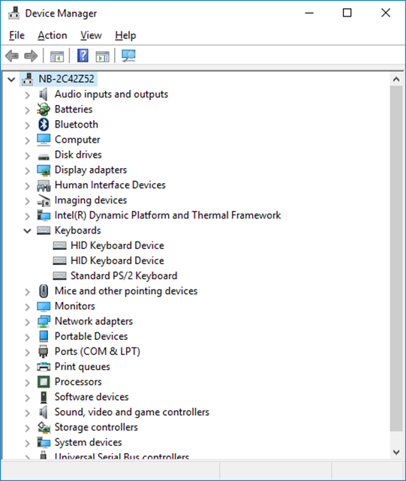The width and height of the screenshot is (406, 481).
Task: Click the Bluetooth category icon
Action: coord(44,125)
